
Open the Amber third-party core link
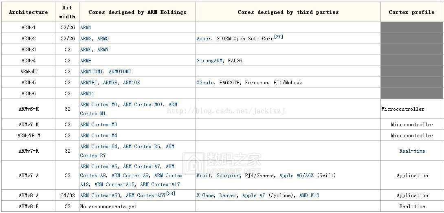[204, 39]
